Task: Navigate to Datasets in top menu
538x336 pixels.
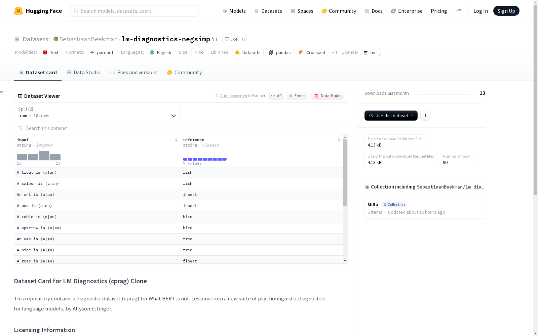Action: pos(268,11)
